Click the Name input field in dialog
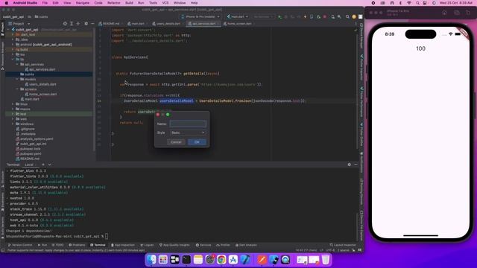The height and width of the screenshot is (268, 477). tap(188, 124)
